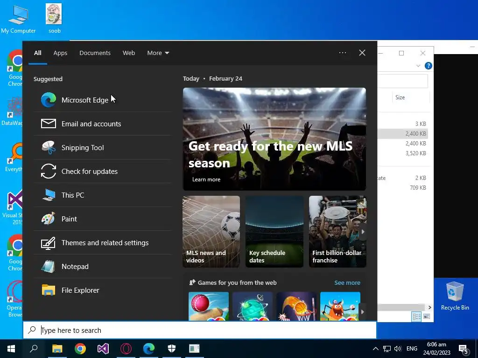
Task: Switch Explorer to details view
Action: tap(416, 317)
